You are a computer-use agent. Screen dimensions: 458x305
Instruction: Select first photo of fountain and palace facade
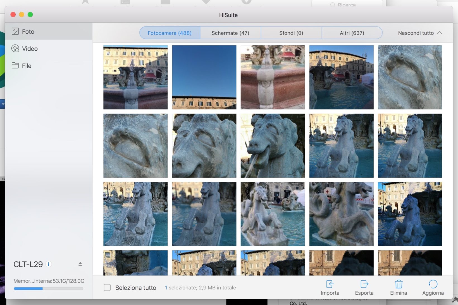[135, 77]
